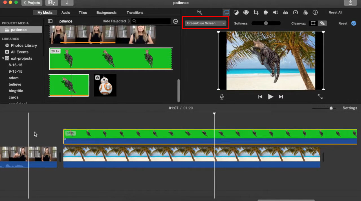Select the woman talking clip in browser
The height and width of the screenshot is (201, 361).
click(x=102, y=34)
